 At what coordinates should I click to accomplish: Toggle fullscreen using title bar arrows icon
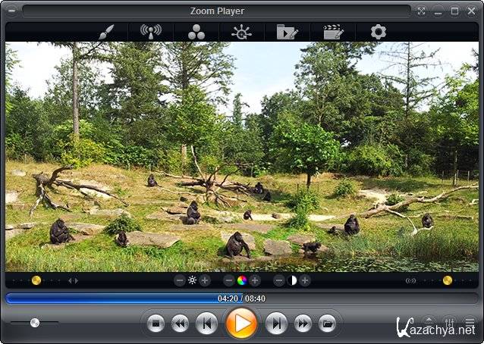(x=422, y=11)
